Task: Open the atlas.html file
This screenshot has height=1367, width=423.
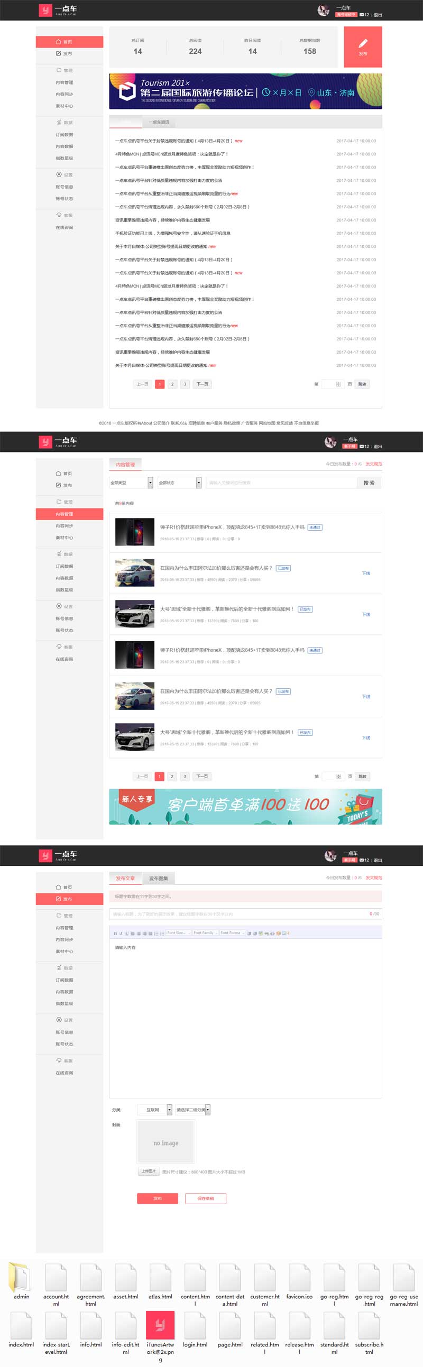Action: tap(160, 1281)
